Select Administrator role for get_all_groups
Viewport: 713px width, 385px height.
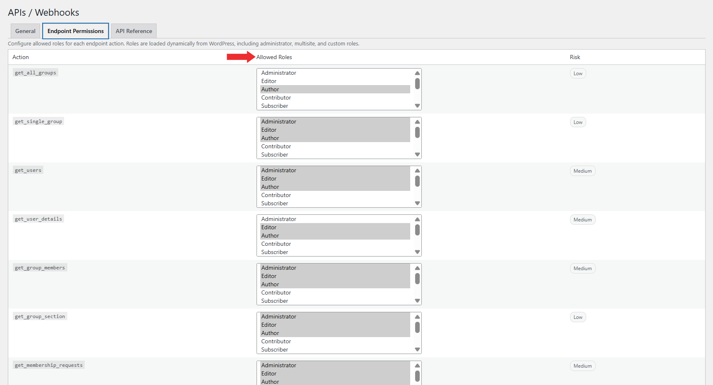(x=279, y=73)
